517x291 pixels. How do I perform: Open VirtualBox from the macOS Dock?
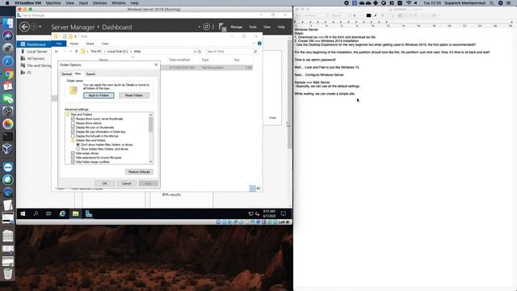[x=8, y=149]
